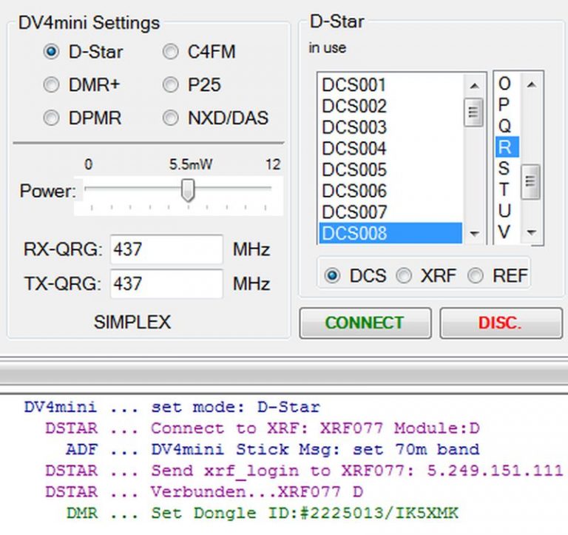Pick module V in module list

pos(507,232)
